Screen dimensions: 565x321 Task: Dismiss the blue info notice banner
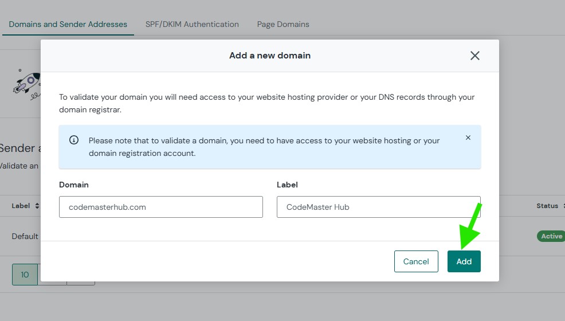coord(468,138)
